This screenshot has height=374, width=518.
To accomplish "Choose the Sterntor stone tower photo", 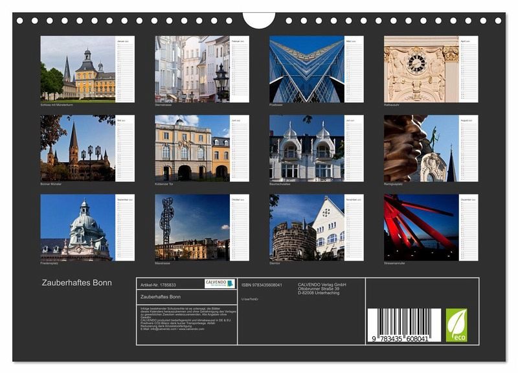I will (x=306, y=227).
